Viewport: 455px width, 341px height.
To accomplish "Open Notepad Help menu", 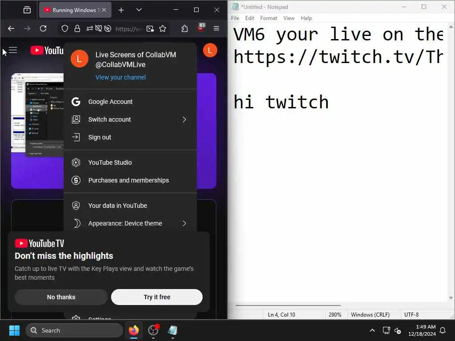I will [x=306, y=18].
